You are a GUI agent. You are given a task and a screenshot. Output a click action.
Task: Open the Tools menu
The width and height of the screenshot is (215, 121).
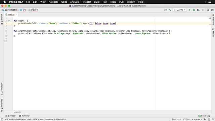113,2
